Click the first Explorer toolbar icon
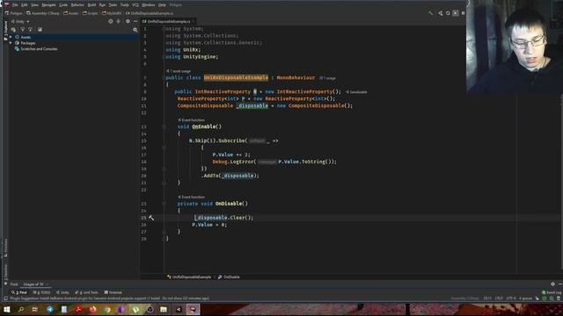The image size is (563, 316). [x=14, y=30]
